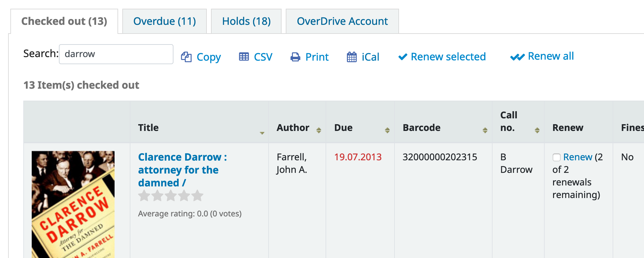Open the Holds (18) tab

click(x=246, y=21)
